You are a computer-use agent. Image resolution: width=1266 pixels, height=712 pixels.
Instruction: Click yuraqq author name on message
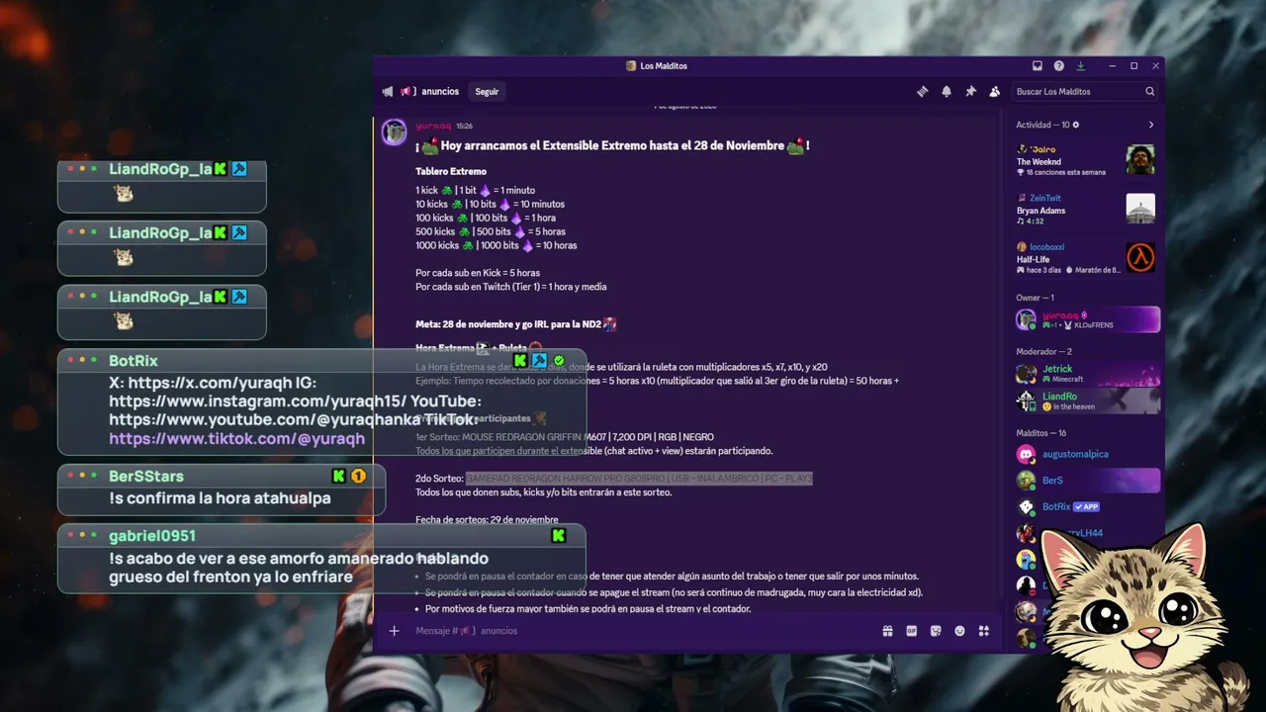click(433, 126)
